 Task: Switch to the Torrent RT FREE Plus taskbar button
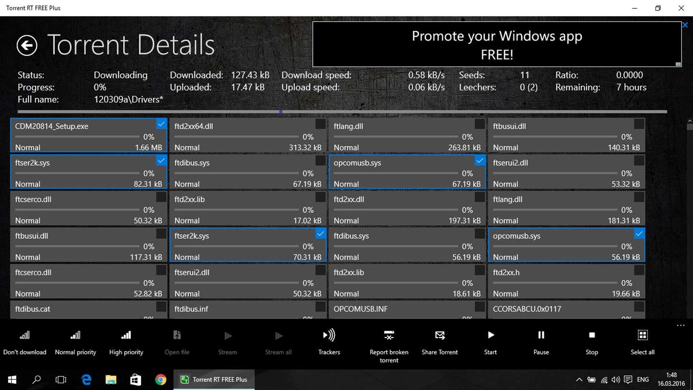(214, 379)
